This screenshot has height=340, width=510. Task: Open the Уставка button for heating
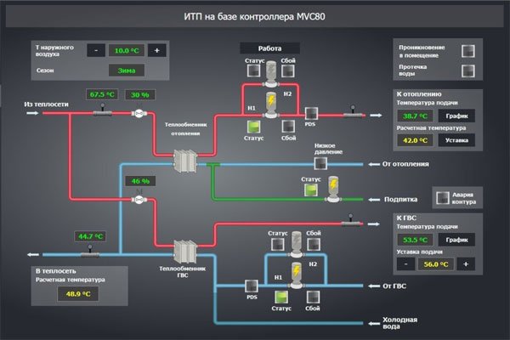[456, 140]
